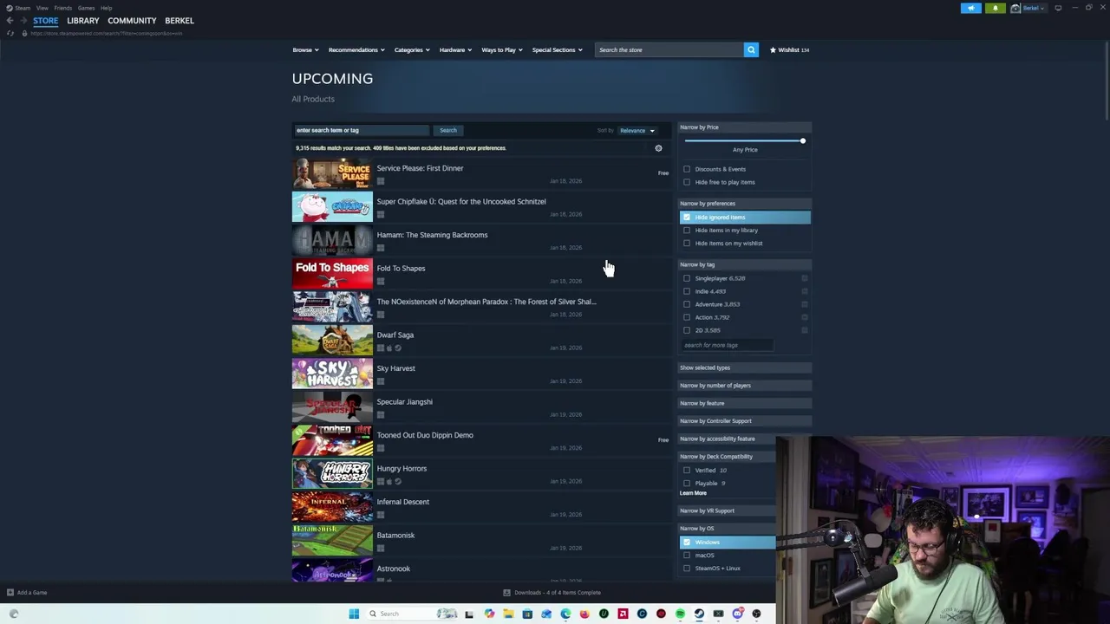Open the Wishlist link

point(789,49)
